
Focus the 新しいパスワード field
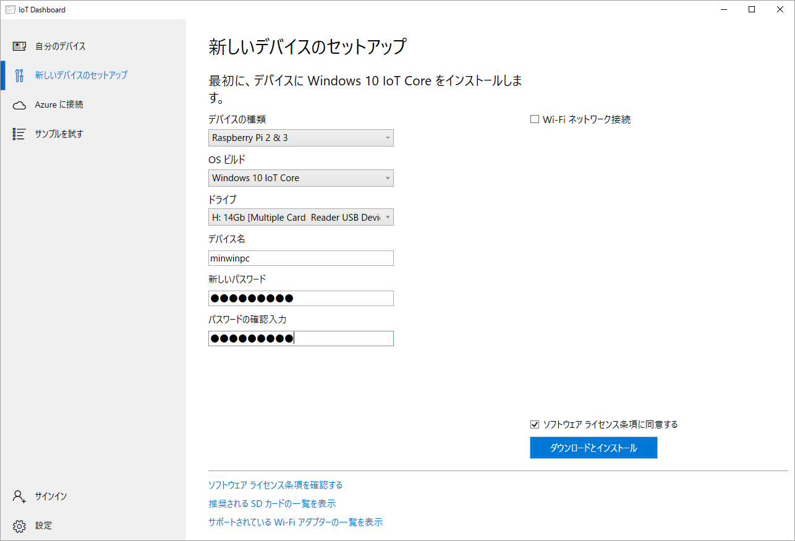301,299
